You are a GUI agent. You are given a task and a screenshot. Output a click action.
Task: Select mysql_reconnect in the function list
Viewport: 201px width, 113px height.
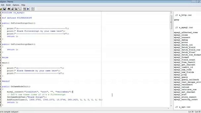[x=183, y=85]
